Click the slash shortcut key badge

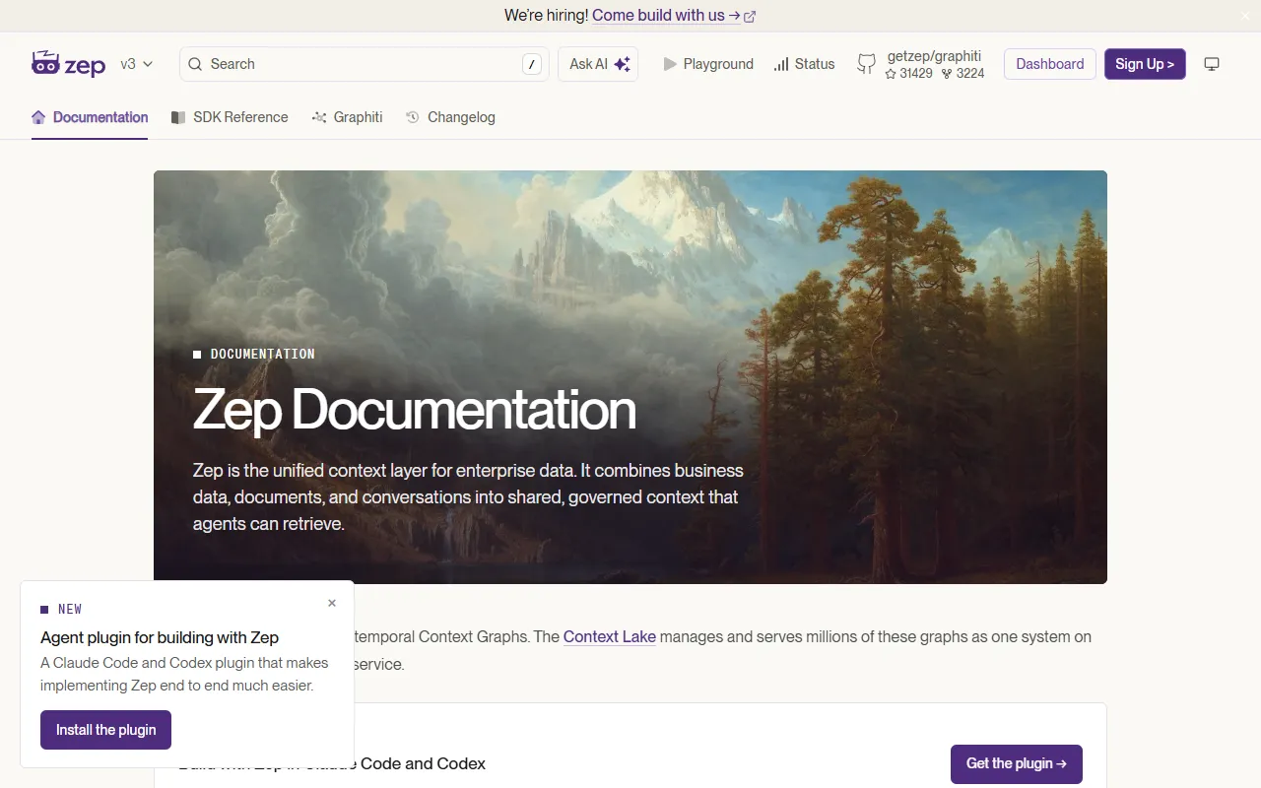[x=532, y=64]
